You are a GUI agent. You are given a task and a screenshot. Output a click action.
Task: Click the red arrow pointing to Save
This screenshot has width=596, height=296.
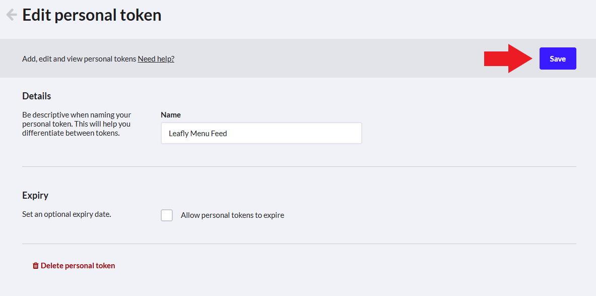pyautogui.click(x=508, y=58)
